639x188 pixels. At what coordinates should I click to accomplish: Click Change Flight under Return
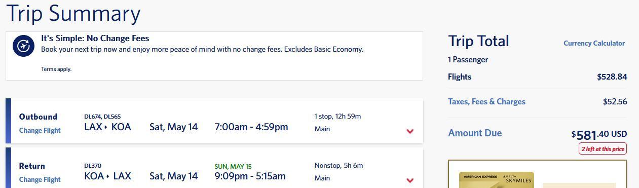pos(40,179)
